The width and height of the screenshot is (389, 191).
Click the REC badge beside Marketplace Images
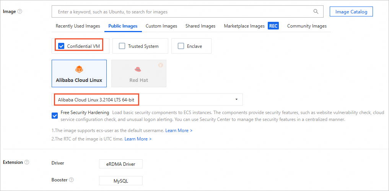273,26
